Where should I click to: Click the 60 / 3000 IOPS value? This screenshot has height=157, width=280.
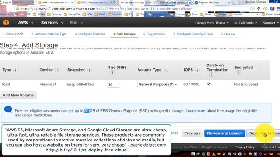coord(191,84)
